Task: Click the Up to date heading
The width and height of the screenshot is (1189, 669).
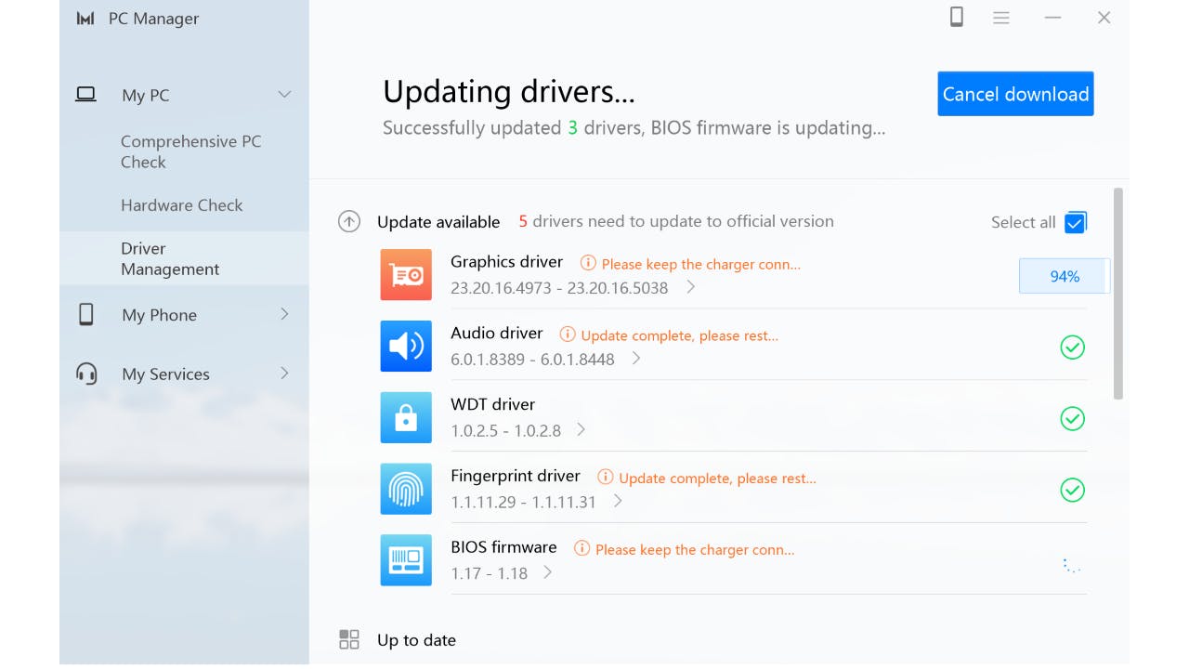Action: [416, 640]
